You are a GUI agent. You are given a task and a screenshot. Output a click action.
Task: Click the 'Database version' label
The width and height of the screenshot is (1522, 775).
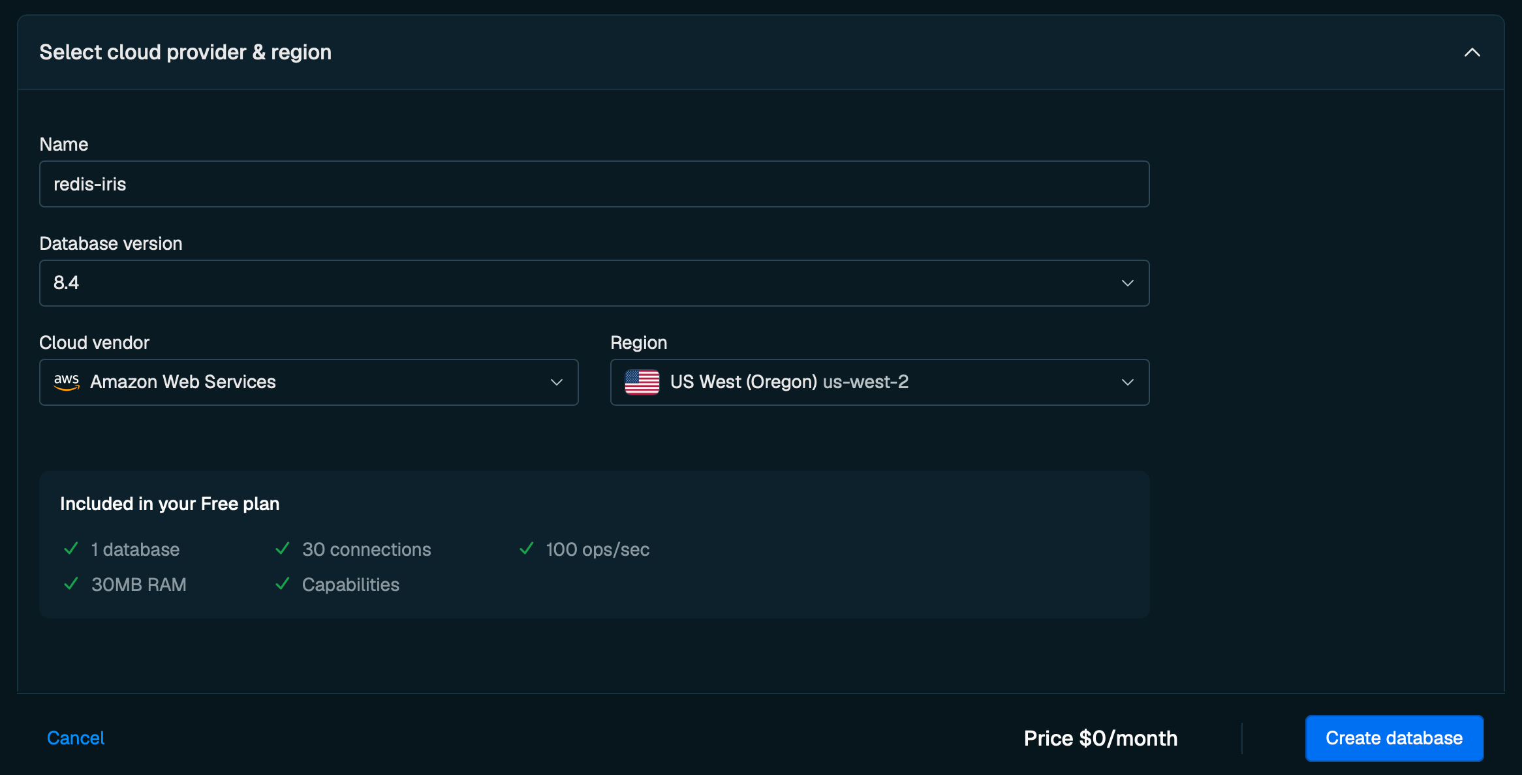coord(111,243)
